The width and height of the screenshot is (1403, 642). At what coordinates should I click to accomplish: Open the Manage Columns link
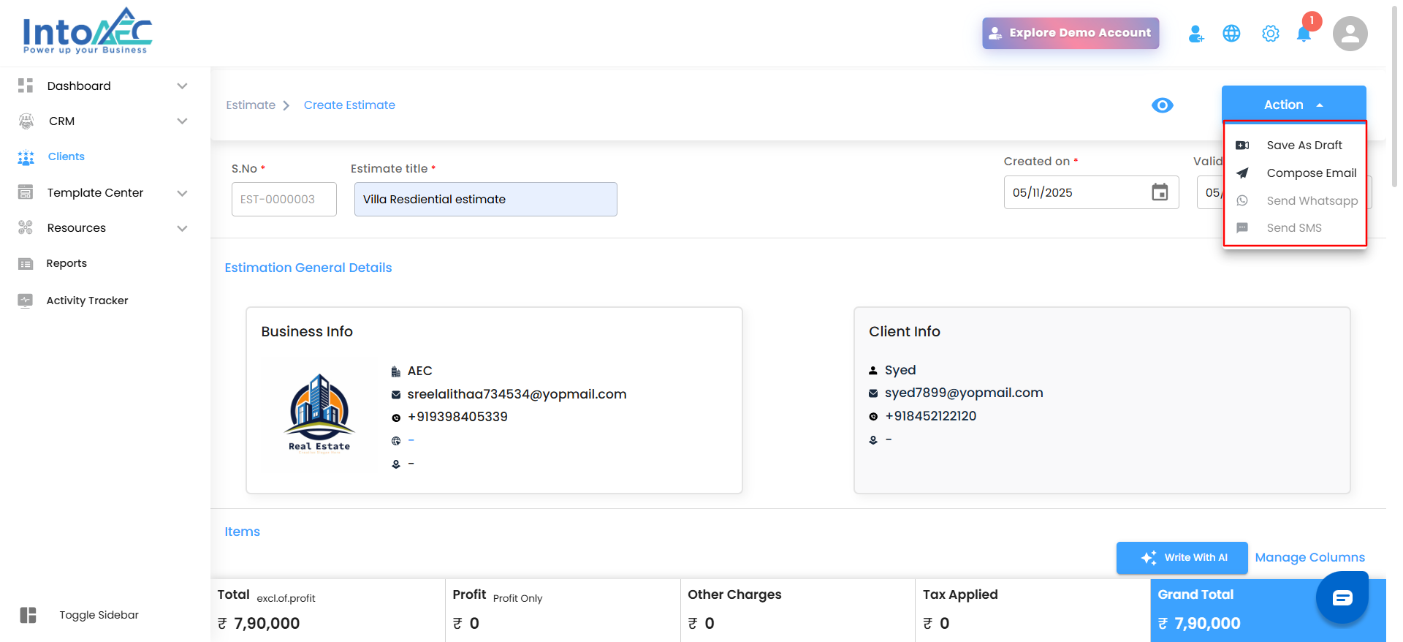[x=1309, y=557]
